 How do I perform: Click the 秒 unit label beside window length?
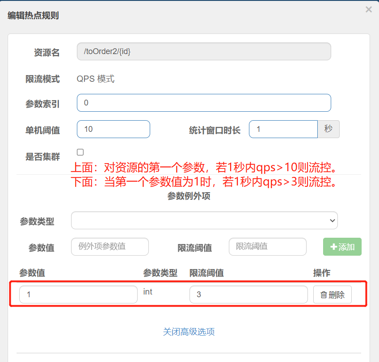pyautogui.click(x=328, y=129)
